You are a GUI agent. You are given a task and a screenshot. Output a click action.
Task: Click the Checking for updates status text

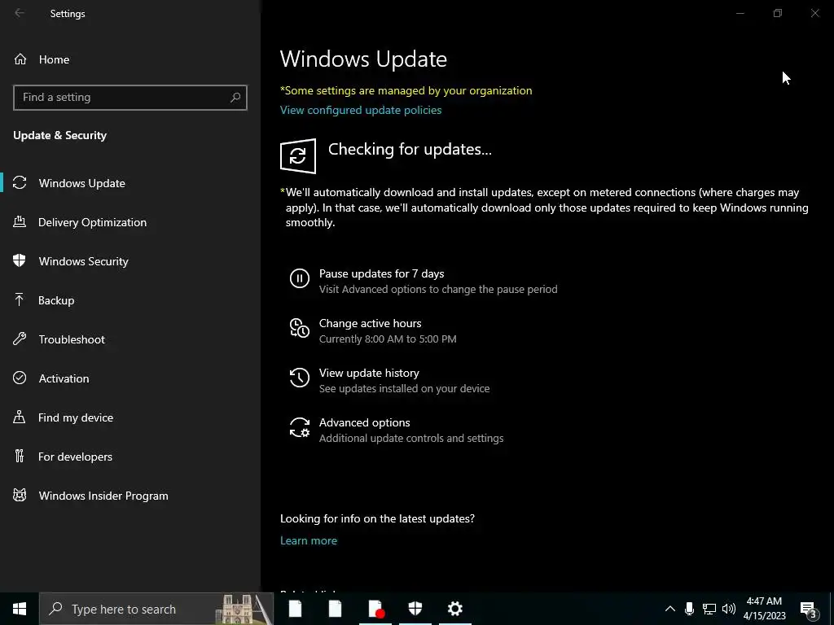click(x=410, y=150)
